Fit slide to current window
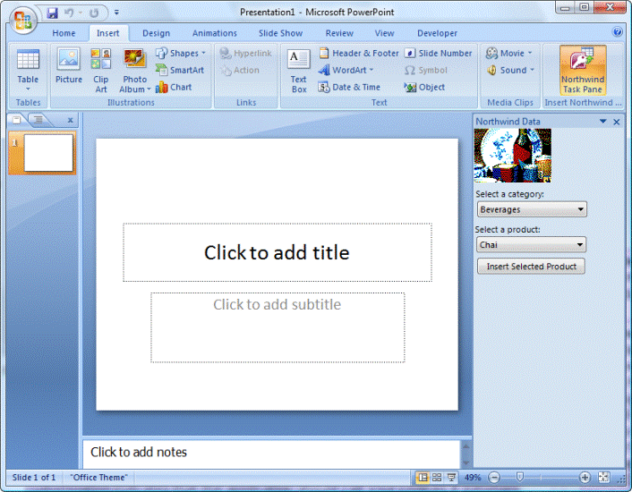The width and height of the screenshot is (632, 492). point(603,478)
